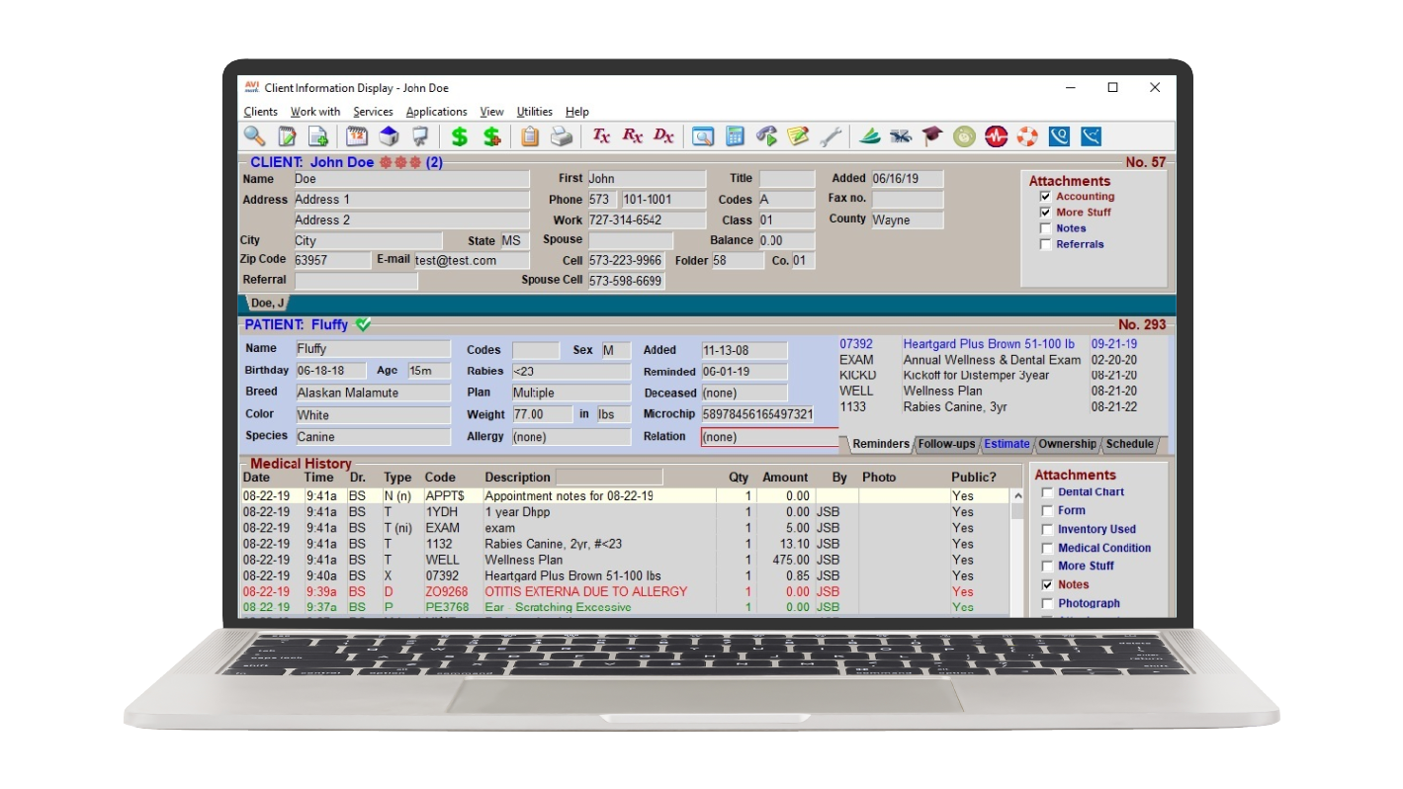The height and width of the screenshot is (789, 1403).
Task: Click the new document plus icon
Action: (317, 136)
